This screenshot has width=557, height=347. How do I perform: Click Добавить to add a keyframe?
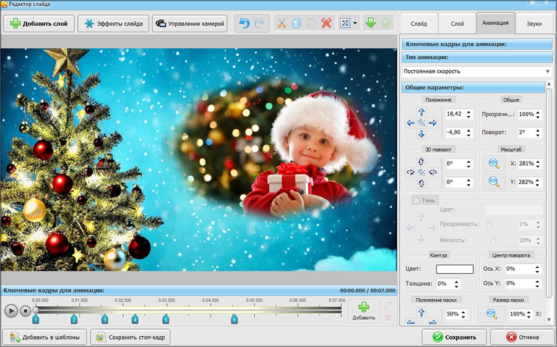pos(364,311)
